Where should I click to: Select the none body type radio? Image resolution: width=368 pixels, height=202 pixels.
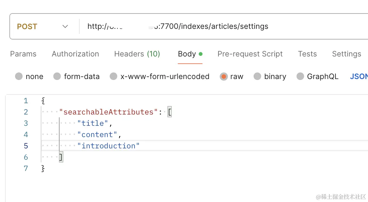coord(19,77)
